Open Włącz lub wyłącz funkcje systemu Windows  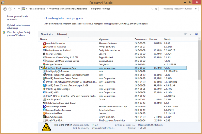click(x=19, y=34)
